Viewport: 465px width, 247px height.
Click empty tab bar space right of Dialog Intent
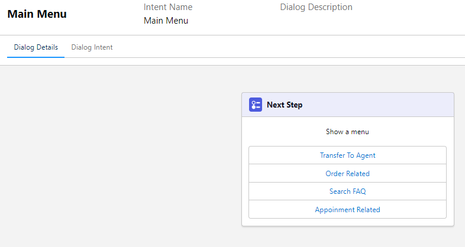click(266, 47)
